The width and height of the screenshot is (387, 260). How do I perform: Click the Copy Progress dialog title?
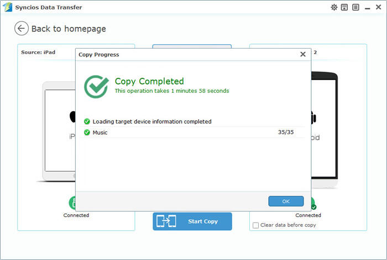point(99,55)
